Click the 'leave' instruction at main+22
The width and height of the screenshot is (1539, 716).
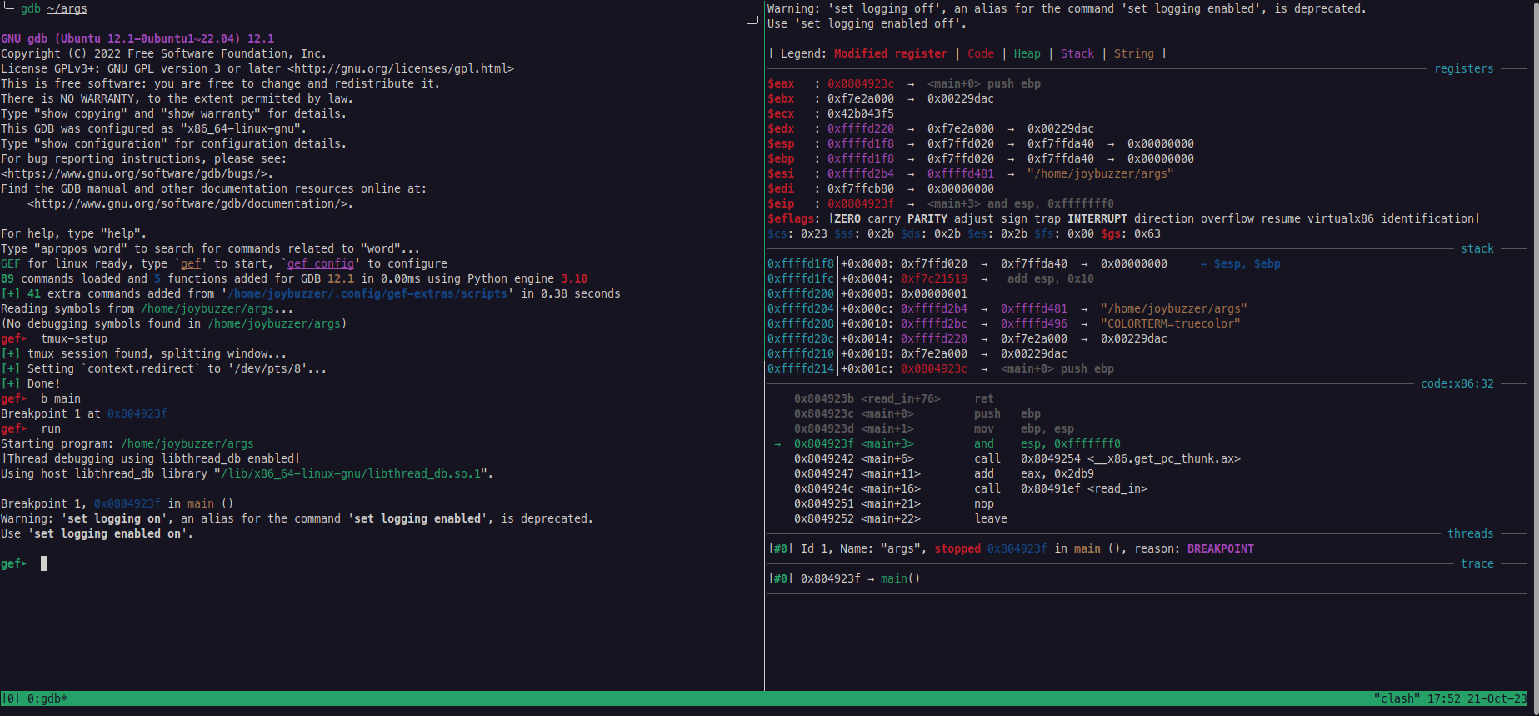click(x=991, y=518)
